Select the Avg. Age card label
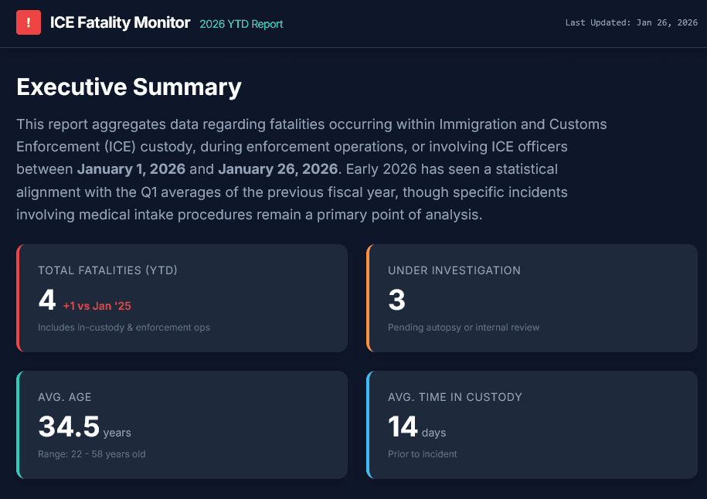 click(x=65, y=397)
